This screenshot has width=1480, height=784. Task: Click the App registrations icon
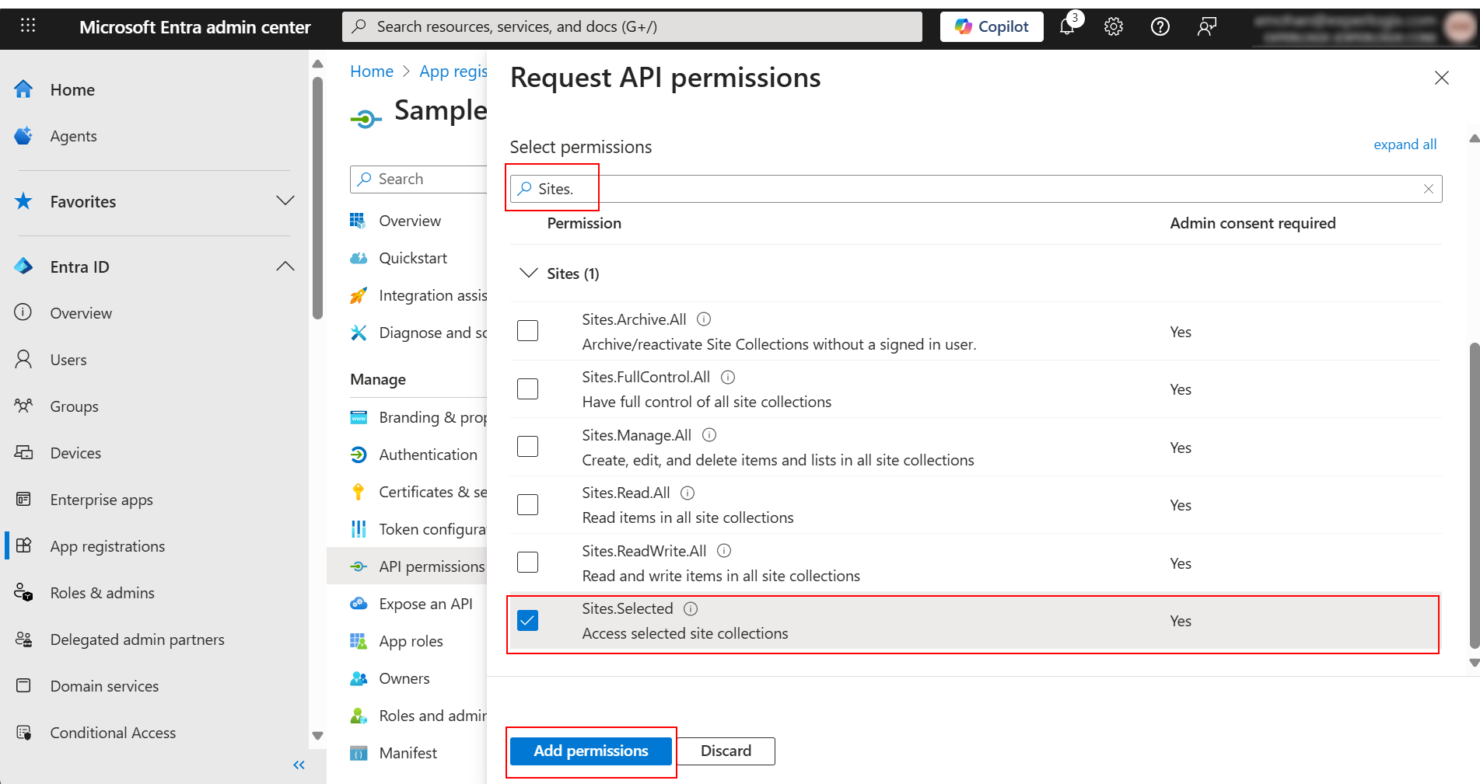[23, 545]
